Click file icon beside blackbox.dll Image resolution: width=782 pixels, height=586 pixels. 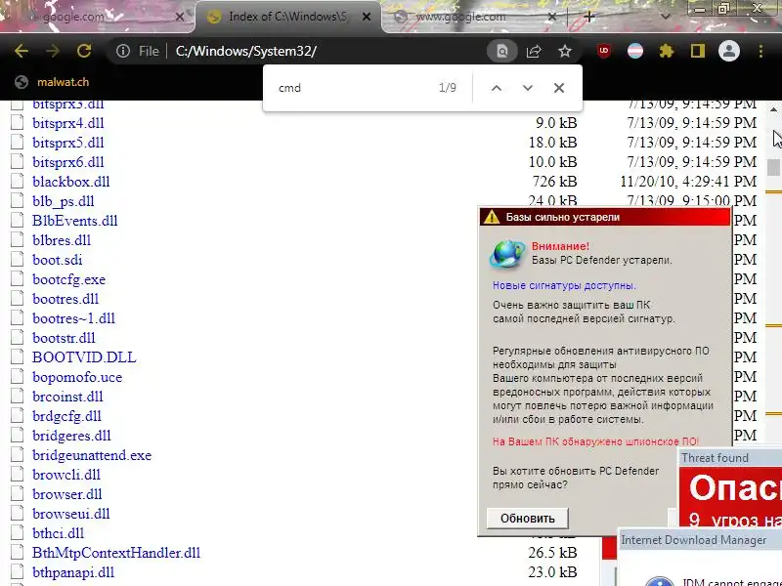point(18,182)
